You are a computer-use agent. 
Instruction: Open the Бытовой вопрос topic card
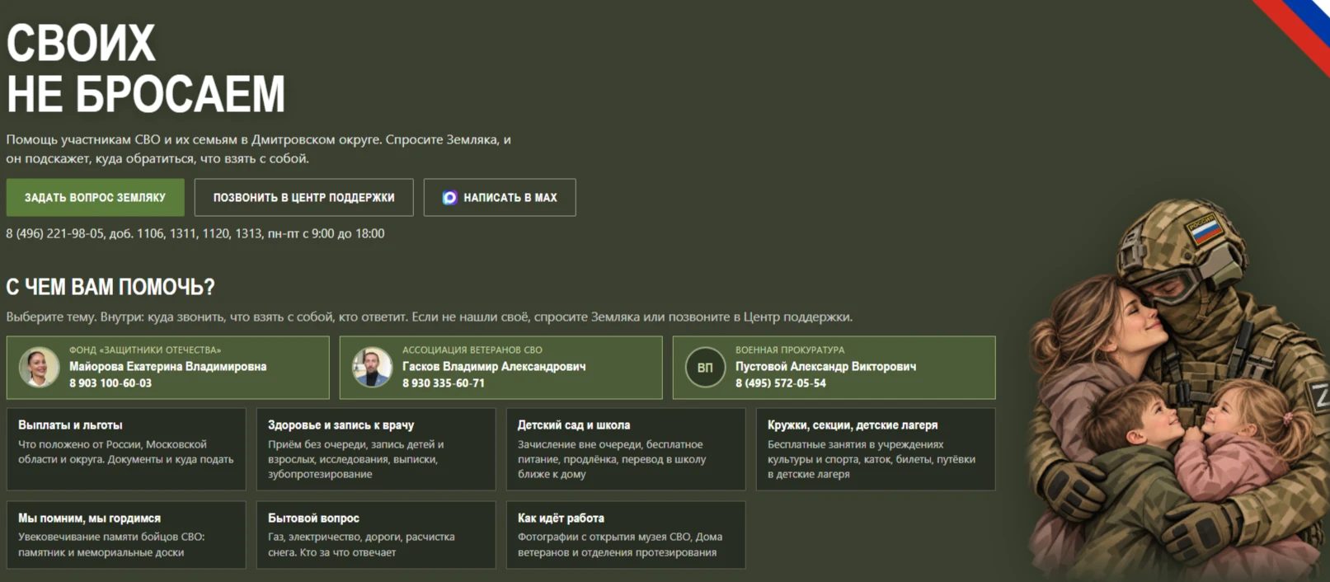pyautogui.click(x=376, y=535)
